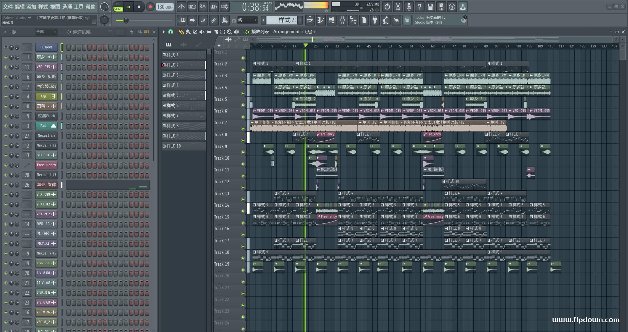
Task: Click the FL Keys channel button
Action: click(x=46, y=47)
